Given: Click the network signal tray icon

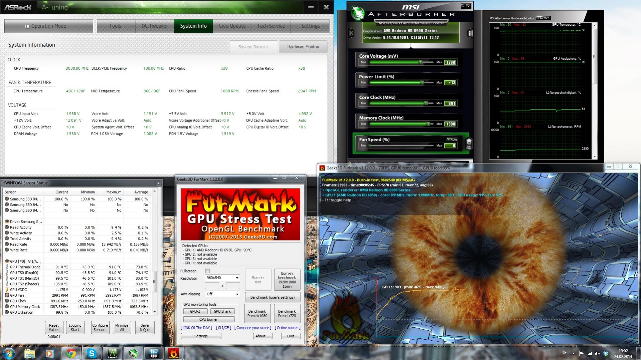Looking at the screenshot, I should 589,353.
